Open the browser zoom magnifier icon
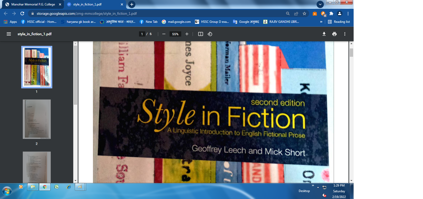The width and height of the screenshot is (423, 199). click(x=288, y=13)
